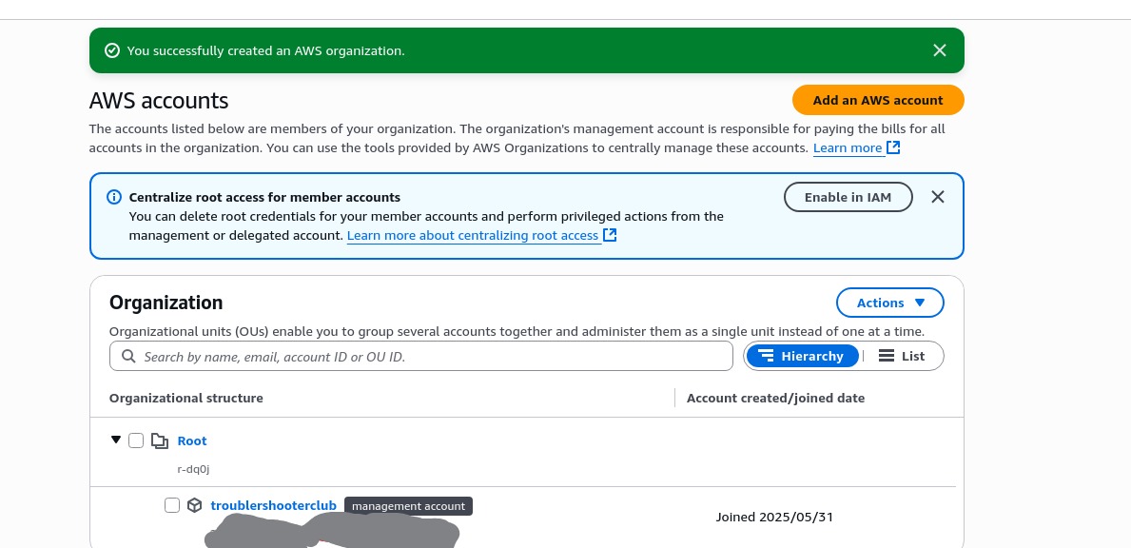Viewport: 1131px width, 548px height.
Task: Click the management account badge
Action: pyautogui.click(x=408, y=506)
